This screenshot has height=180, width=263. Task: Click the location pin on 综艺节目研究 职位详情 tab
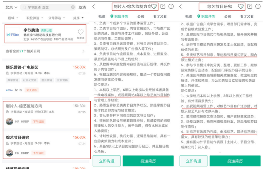point(199,16)
